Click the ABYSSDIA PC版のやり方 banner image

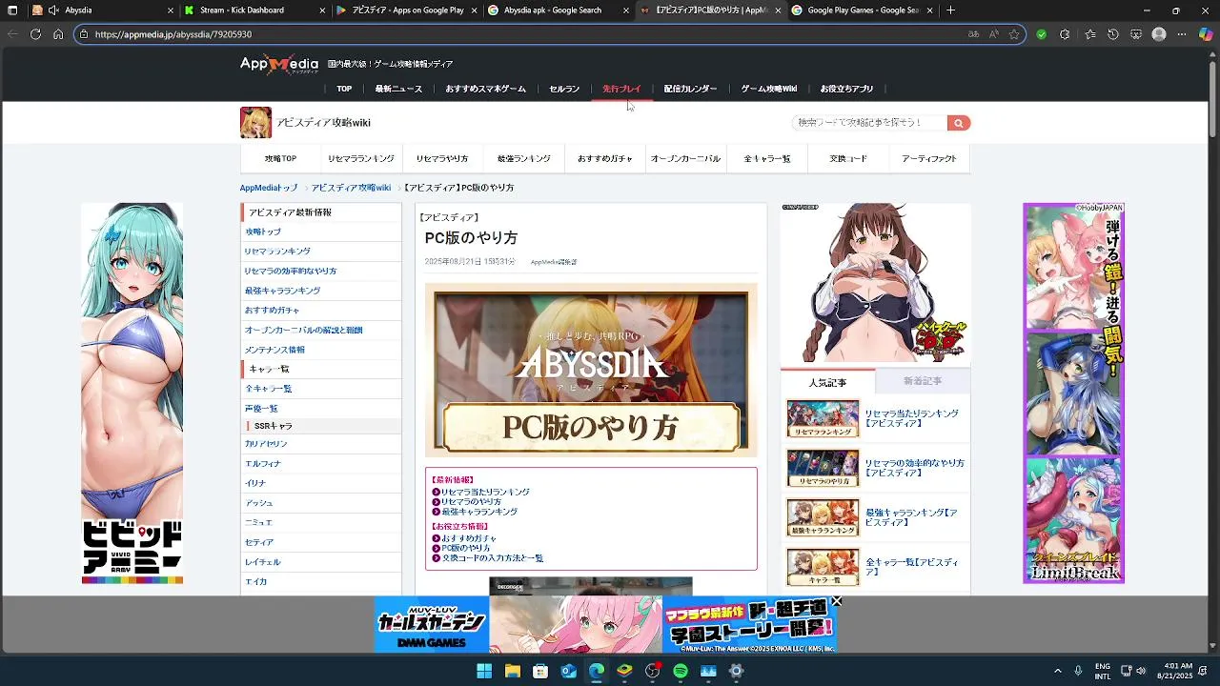pos(591,370)
